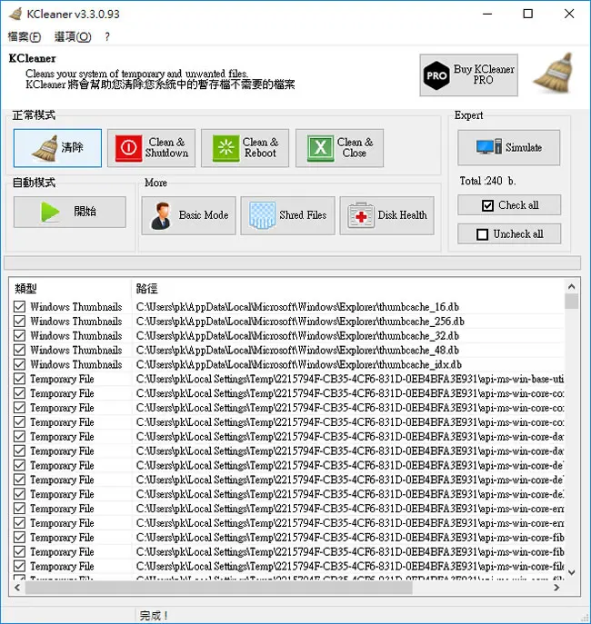Uncheck the thumbcache_256.db row checkbox
This screenshot has height=624, width=591.
tap(19, 321)
